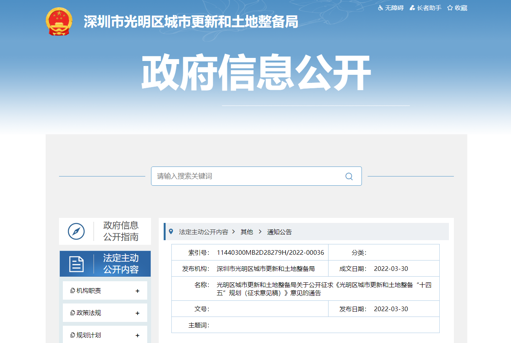Click the compass icon for disclosure guide
The image size is (511, 343).
76,231
